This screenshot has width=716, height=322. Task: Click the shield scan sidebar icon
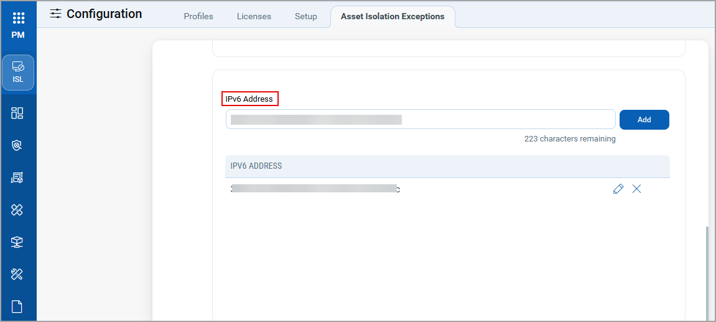tap(17, 145)
